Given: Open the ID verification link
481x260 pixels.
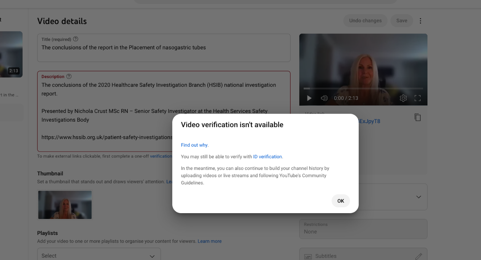Looking at the screenshot, I should coord(268,157).
